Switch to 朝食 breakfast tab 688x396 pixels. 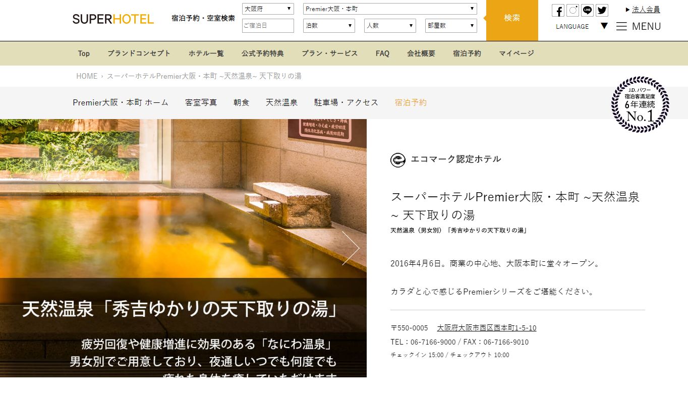pyautogui.click(x=241, y=102)
